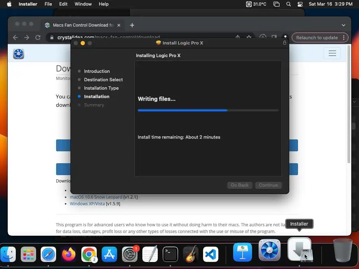359x269 pixels.
Task: Launch Firefox from the Dock
Action: [x=69, y=254]
